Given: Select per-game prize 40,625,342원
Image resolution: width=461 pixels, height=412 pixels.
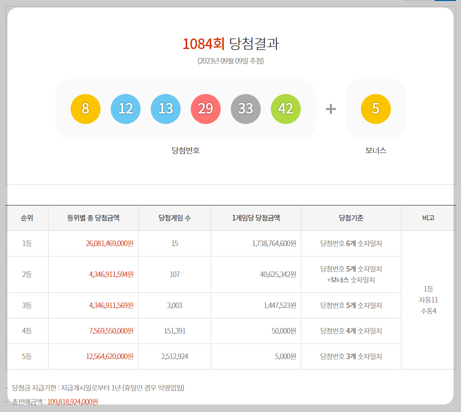Looking at the screenshot, I should (x=278, y=274).
